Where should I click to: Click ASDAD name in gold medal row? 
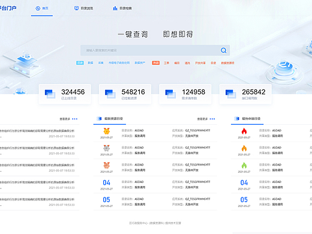click(x=139, y=130)
